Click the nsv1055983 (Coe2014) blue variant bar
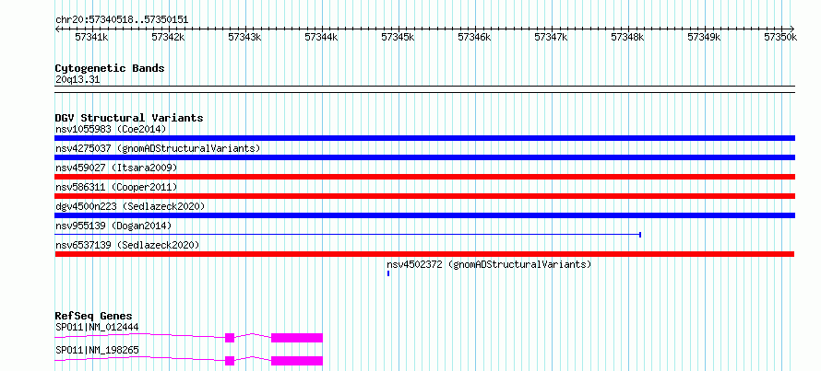 point(424,138)
